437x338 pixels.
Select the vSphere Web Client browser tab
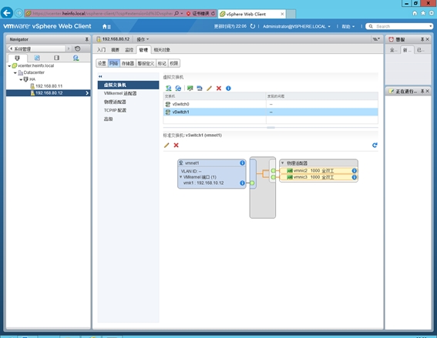(x=251, y=14)
